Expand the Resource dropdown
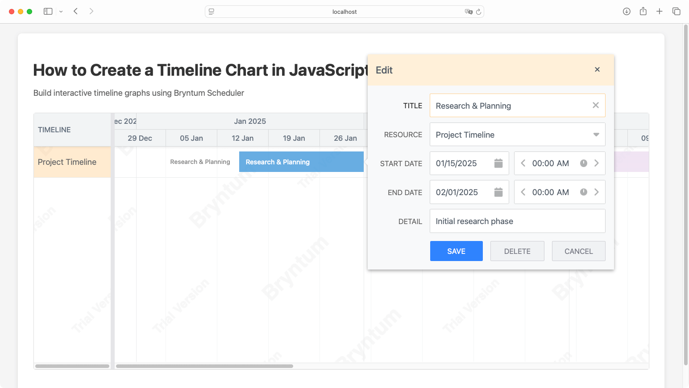Viewport: 689px width, 388px height. (x=596, y=135)
